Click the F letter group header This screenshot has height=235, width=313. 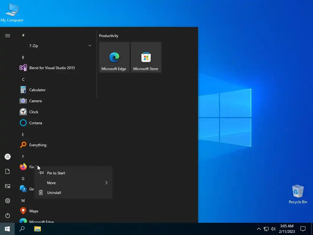pyautogui.click(x=23, y=156)
